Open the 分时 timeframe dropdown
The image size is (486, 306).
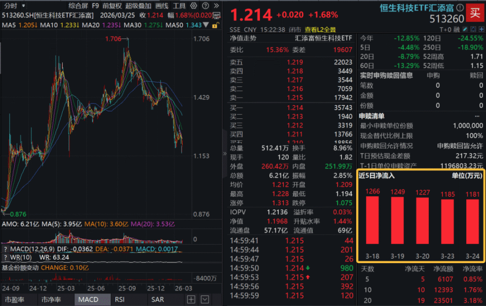pos(23,6)
